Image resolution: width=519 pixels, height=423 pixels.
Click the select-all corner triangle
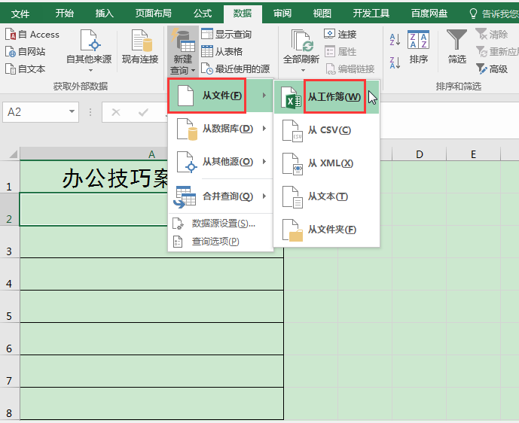click(12, 154)
